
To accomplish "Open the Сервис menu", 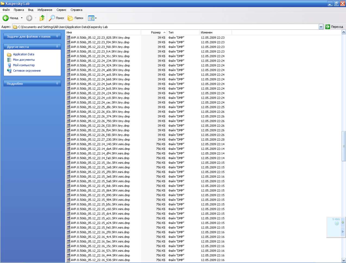I will tap(61, 10).
